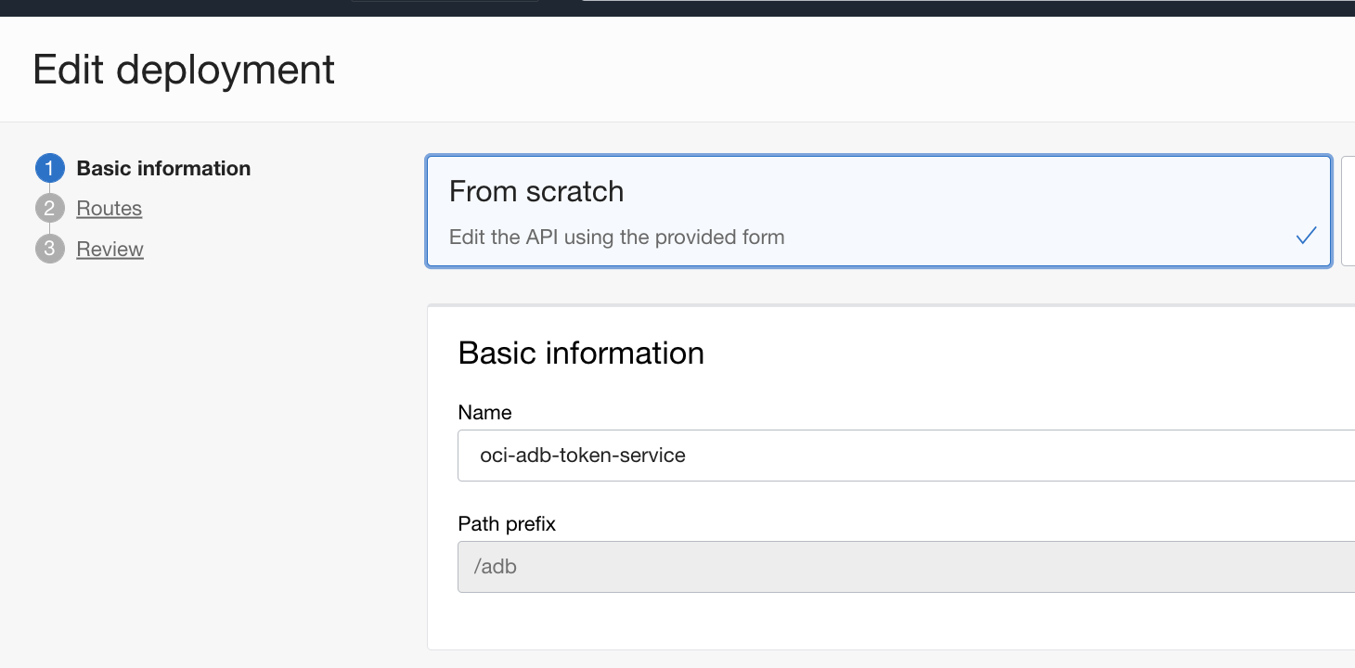Click the blue checkmark on From scratch
1355x668 pixels.
click(1306, 237)
